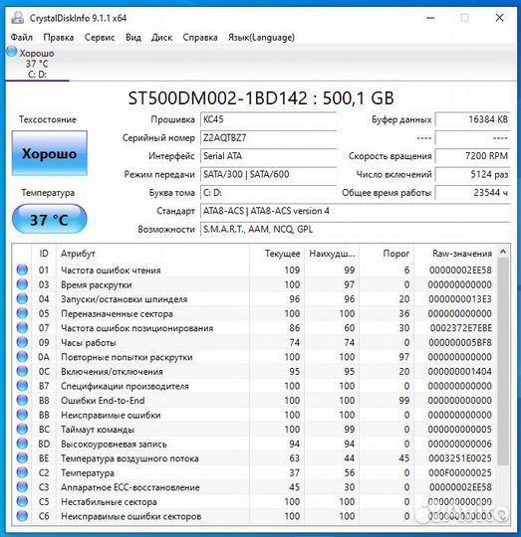Click the Порог column header
This screenshot has height=537, width=521.
[387, 254]
